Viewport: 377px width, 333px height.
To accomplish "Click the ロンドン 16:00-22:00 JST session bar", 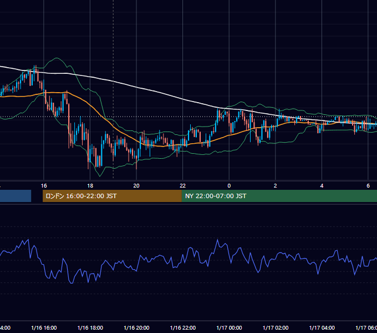I will point(112,196).
